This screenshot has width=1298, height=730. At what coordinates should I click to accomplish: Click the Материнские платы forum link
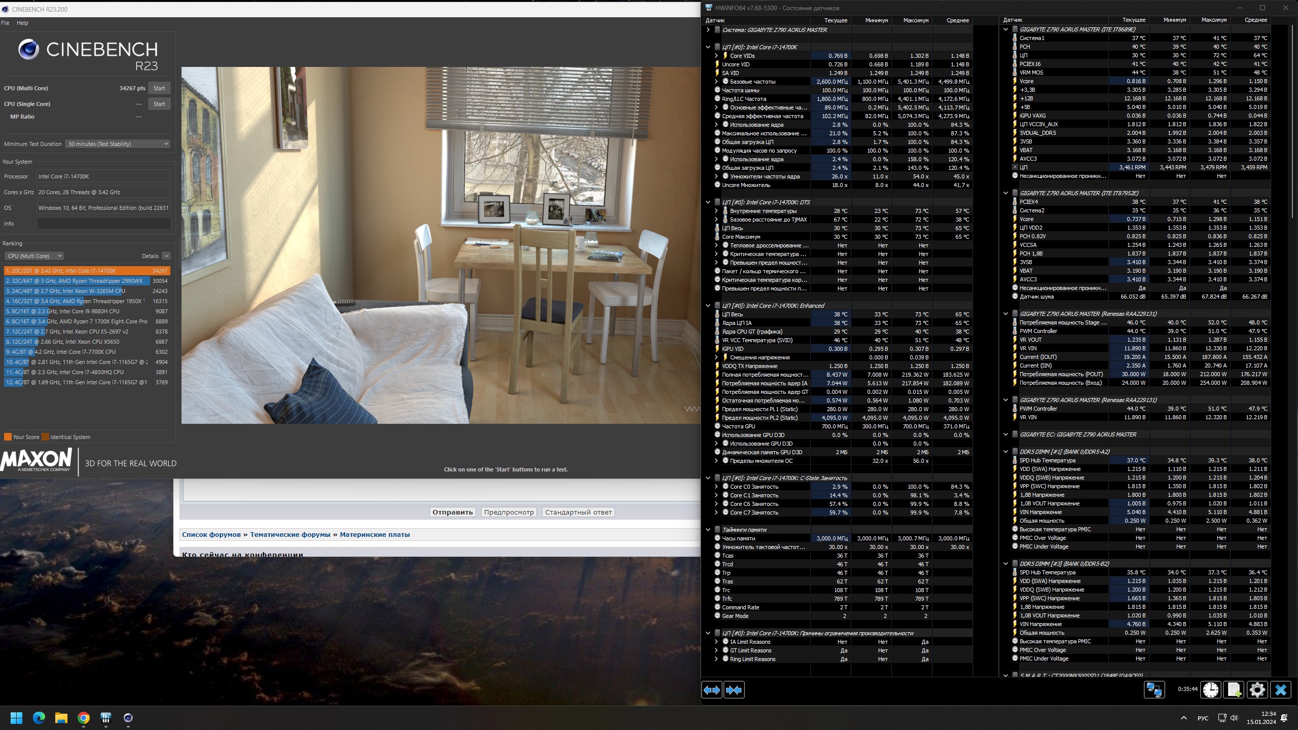click(x=375, y=534)
